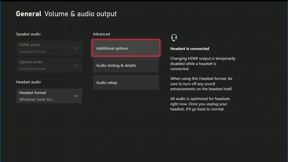Expand the Headset format dropdown under Headset audio
The width and height of the screenshot is (288, 162).
49,96
